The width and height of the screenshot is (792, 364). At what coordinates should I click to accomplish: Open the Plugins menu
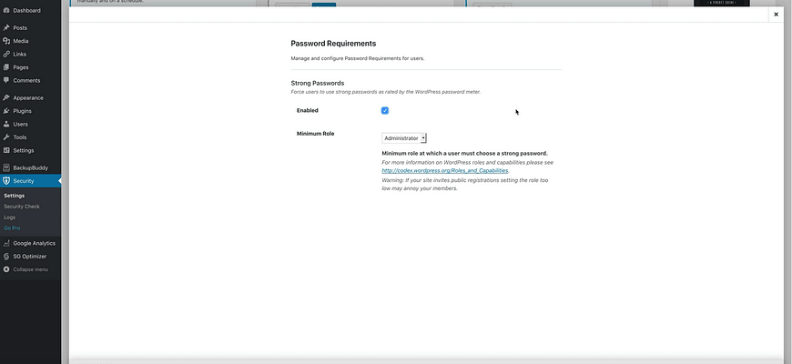22,111
